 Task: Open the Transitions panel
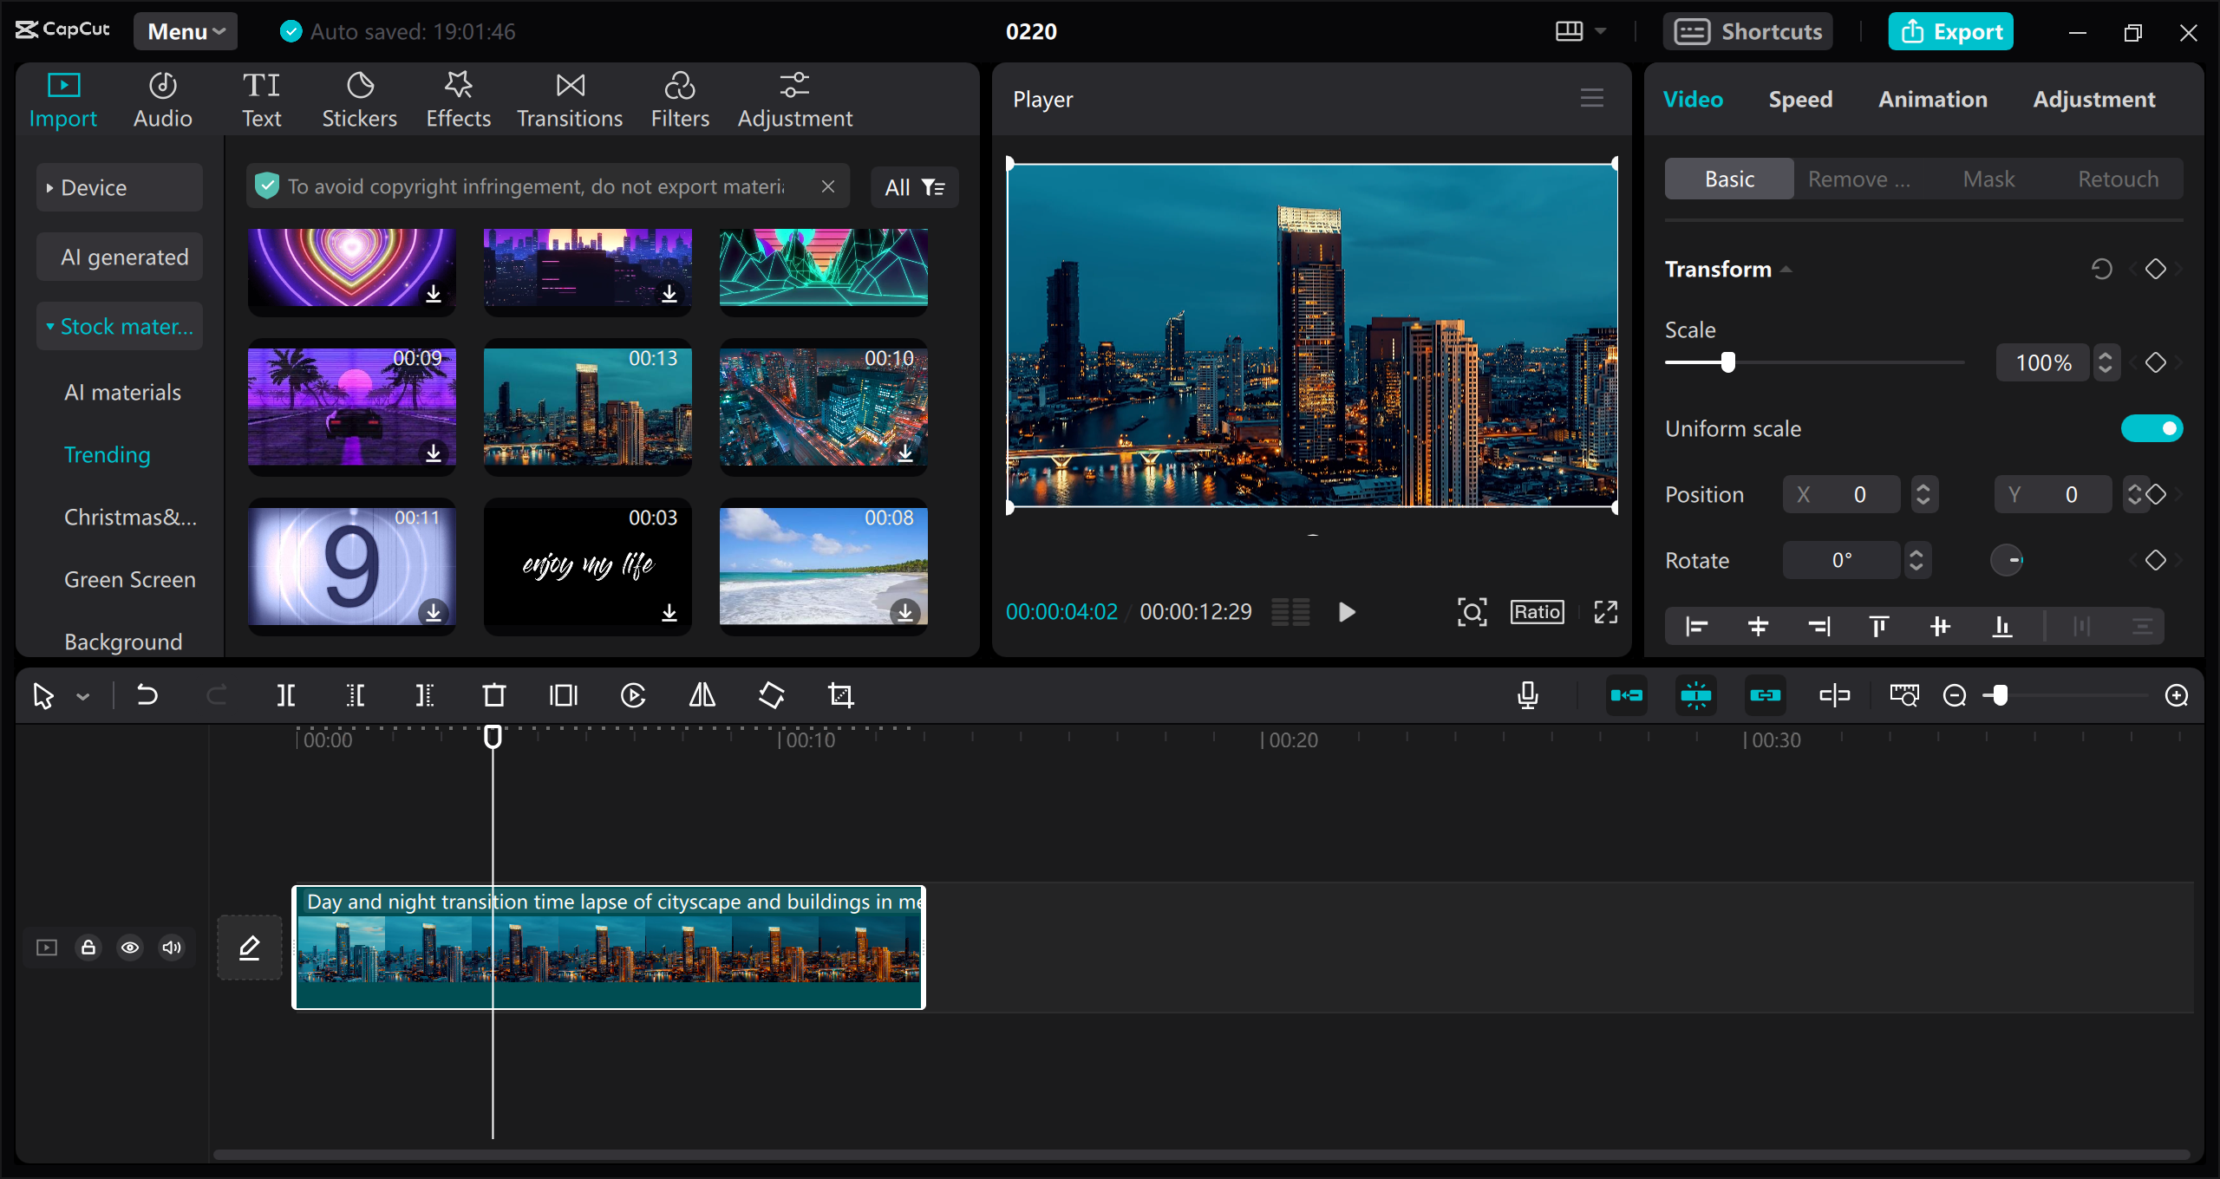tap(569, 98)
